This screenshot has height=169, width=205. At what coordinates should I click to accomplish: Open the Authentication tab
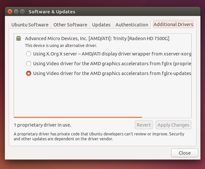[132, 25]
